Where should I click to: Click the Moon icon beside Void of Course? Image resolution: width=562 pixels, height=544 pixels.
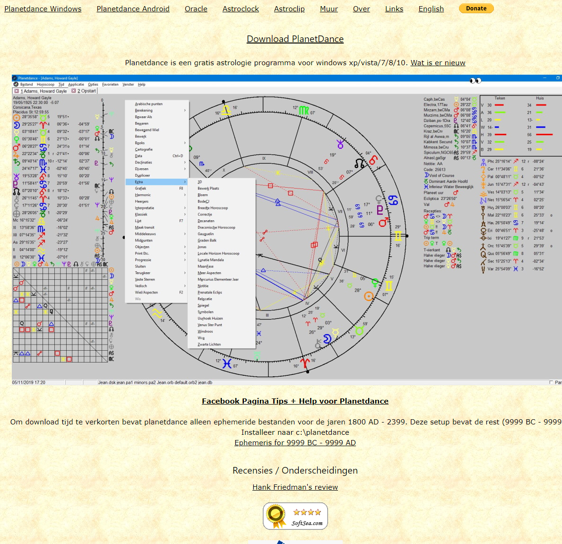pos(426,176)
